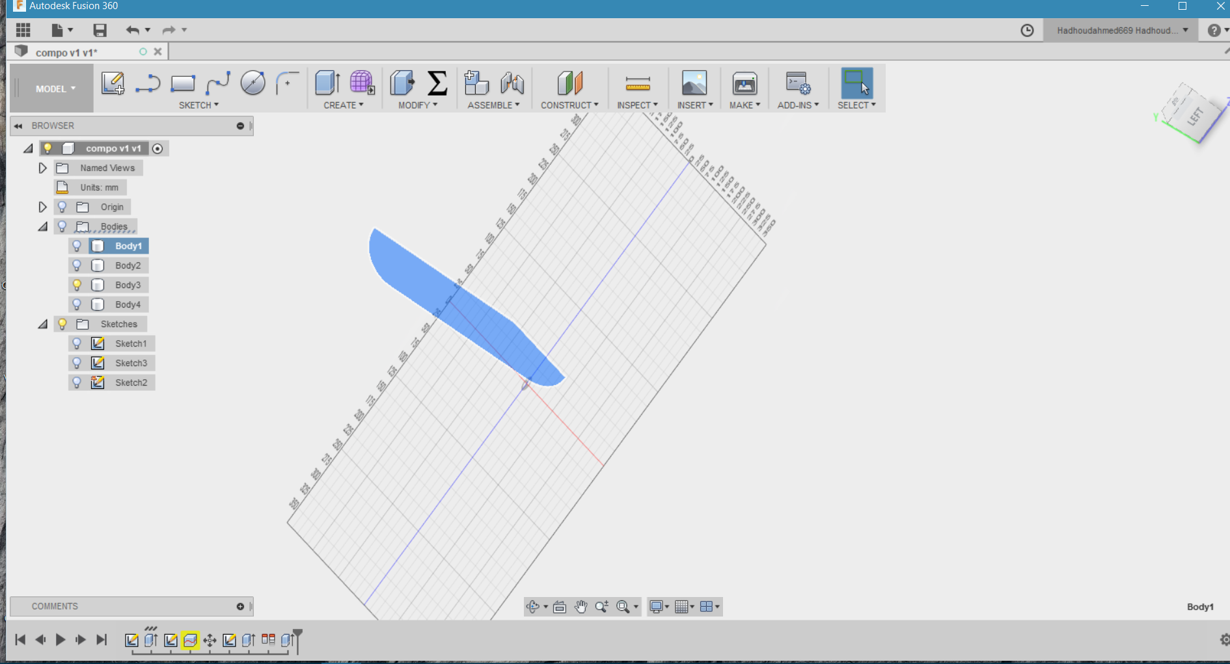The image size is (1230, 664).
Task: Select the Pan hand tool
Action: (x=581, y=607)
